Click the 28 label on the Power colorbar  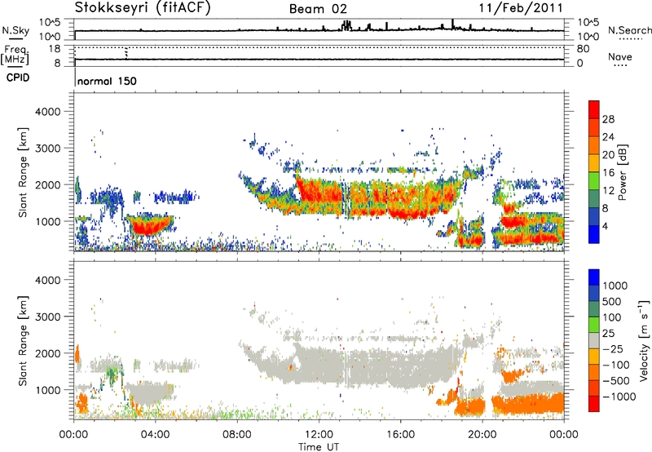608,119
